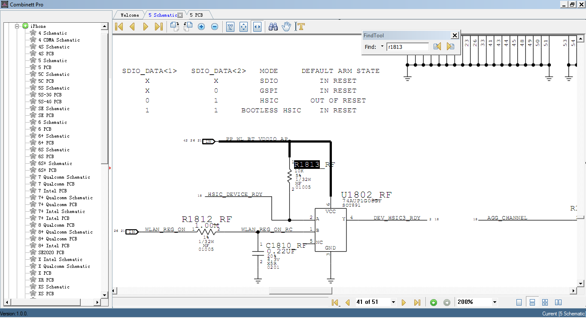Go to first page in bottom bar

335,303
